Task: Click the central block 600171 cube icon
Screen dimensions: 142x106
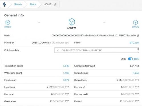Action: tap(72, 22)
